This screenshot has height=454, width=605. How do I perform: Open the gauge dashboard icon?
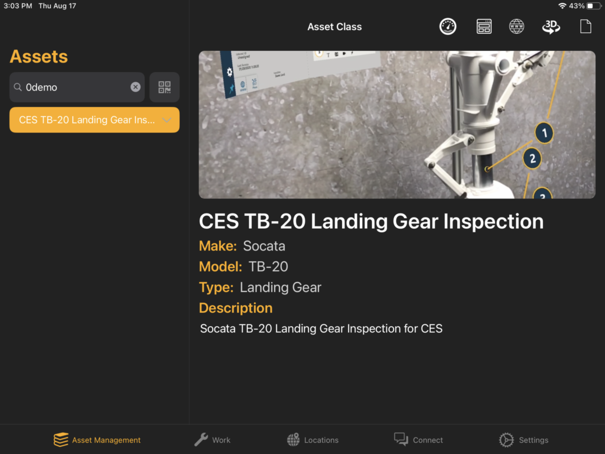pos(448,27)
